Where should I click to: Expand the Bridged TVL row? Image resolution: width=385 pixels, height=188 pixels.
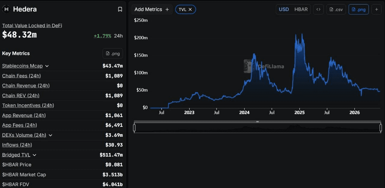35,155
